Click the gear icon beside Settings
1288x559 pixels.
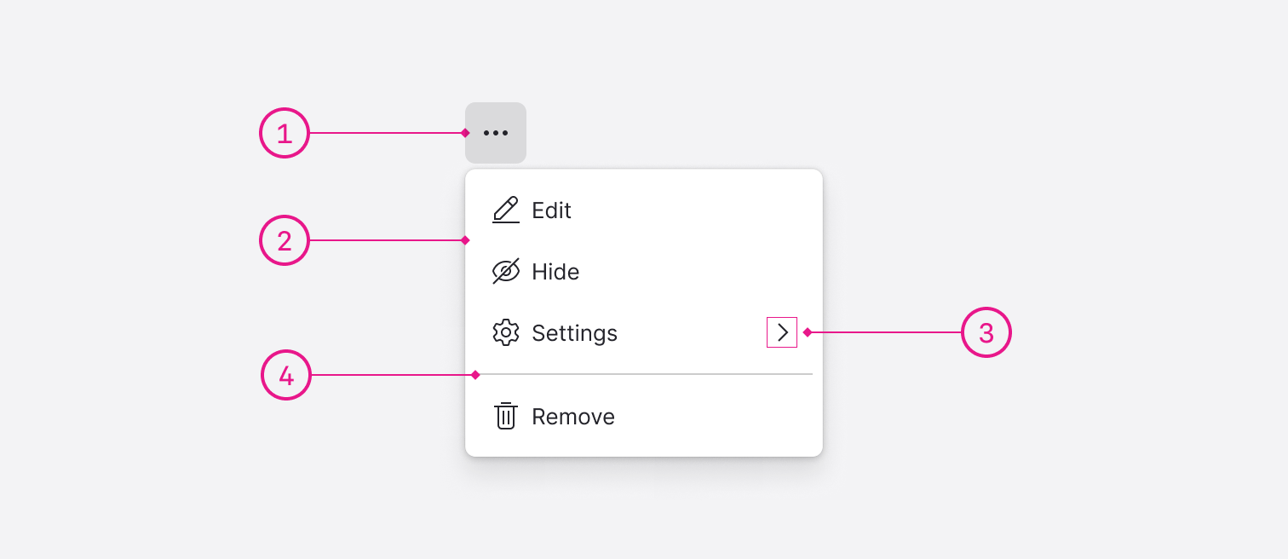(x=506, y=332)
